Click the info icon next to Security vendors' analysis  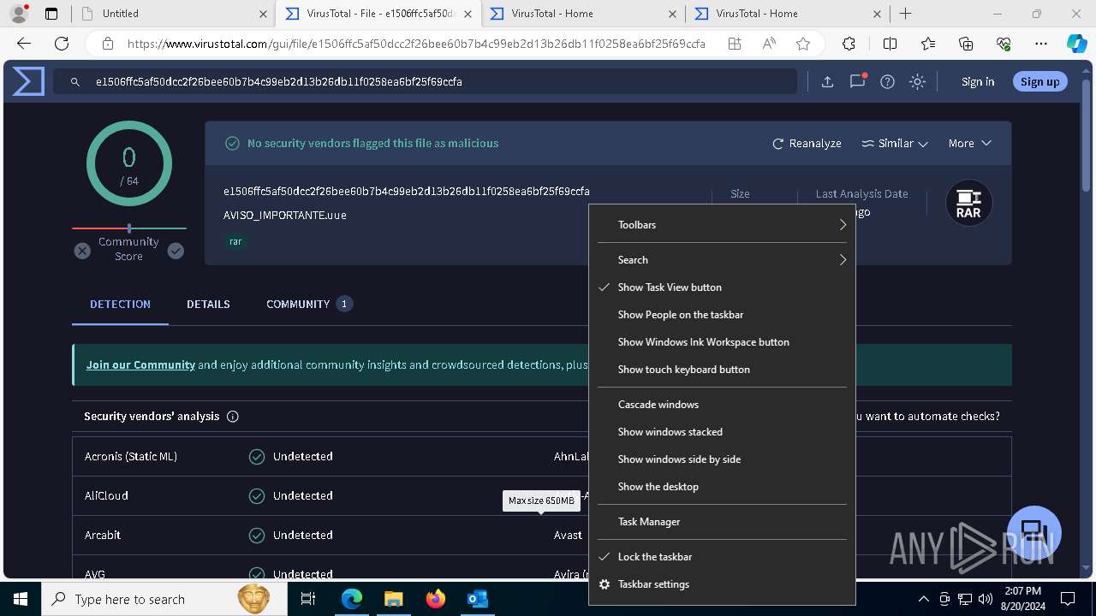(x=232, y=417)
